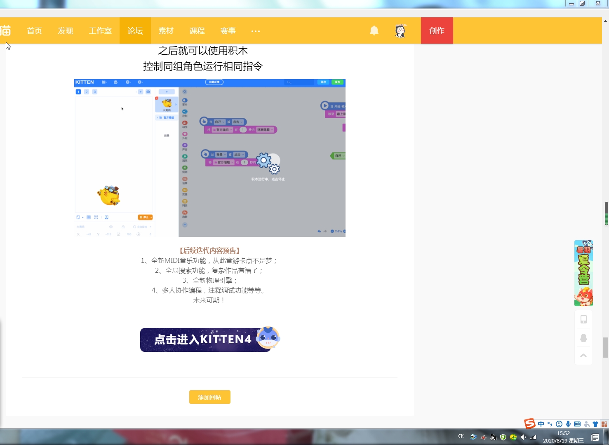Open the Sogou toolbox grid icon

[604, 424]
